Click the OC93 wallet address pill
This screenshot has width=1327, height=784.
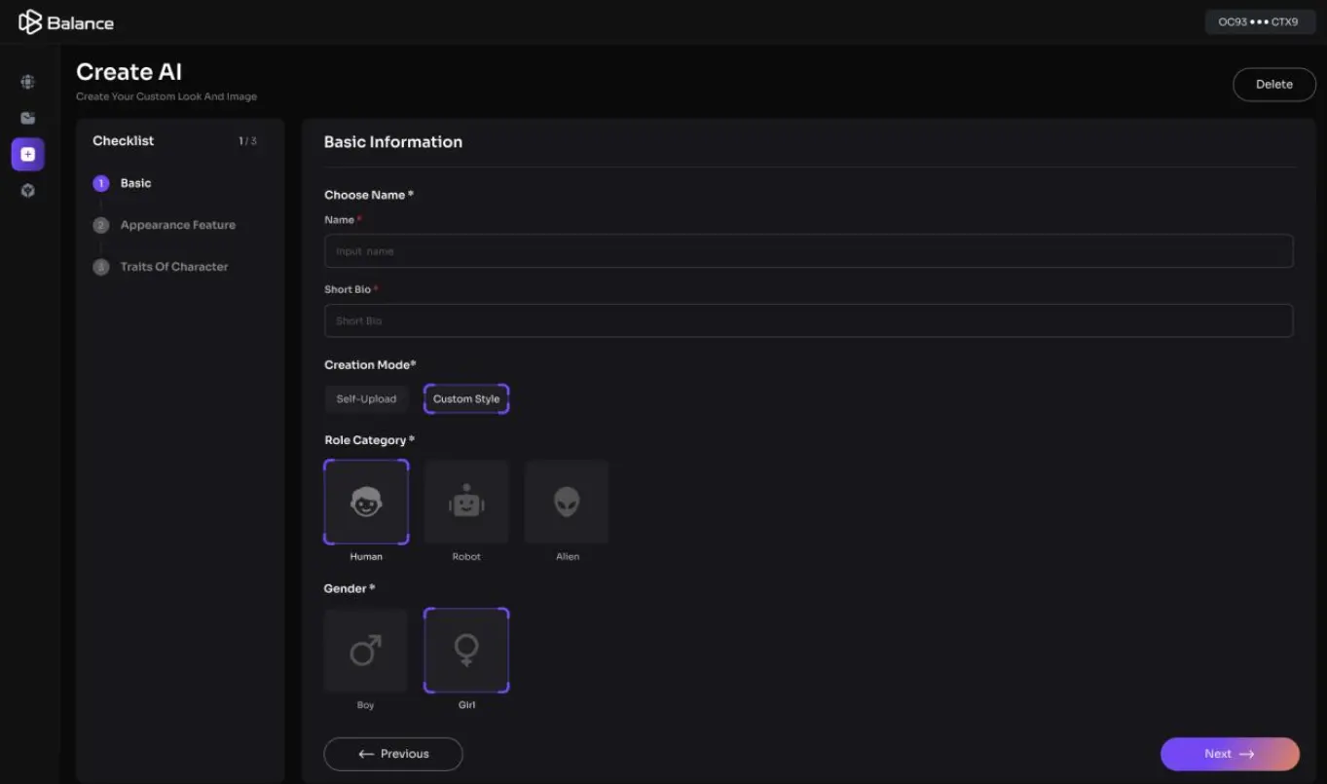1260,21
